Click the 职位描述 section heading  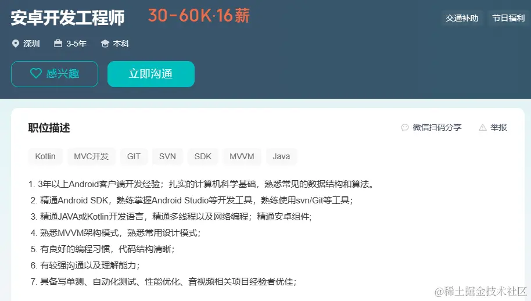(x=49, y=128)
